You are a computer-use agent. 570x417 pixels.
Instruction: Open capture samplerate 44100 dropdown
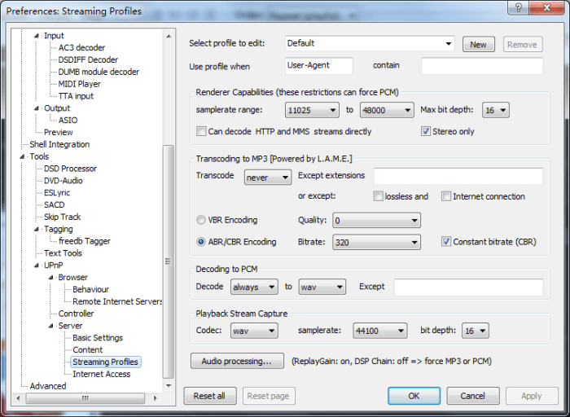click(x=380, y=331)
